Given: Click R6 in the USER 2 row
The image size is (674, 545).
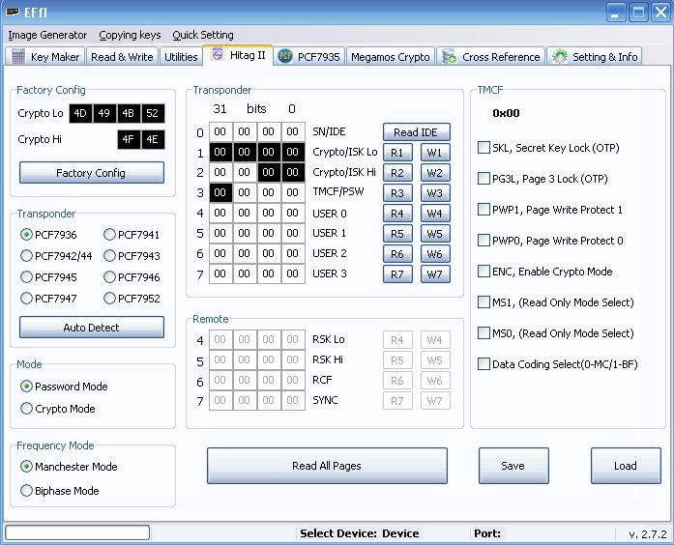Looking at the screenshot, I should pos(397,254).
